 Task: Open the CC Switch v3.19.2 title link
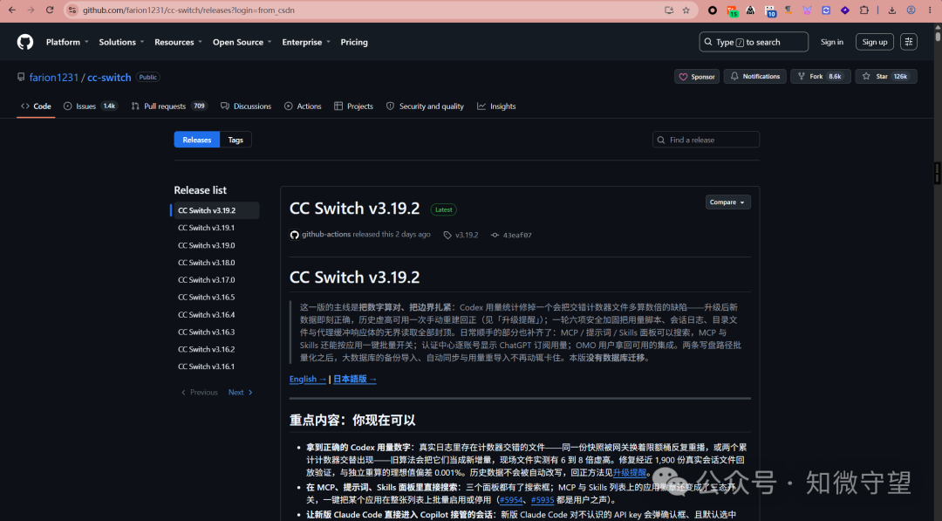[354, 209]
